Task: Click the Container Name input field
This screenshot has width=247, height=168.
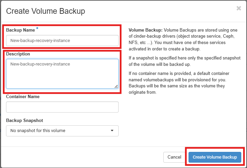Action: pos(62,107)
